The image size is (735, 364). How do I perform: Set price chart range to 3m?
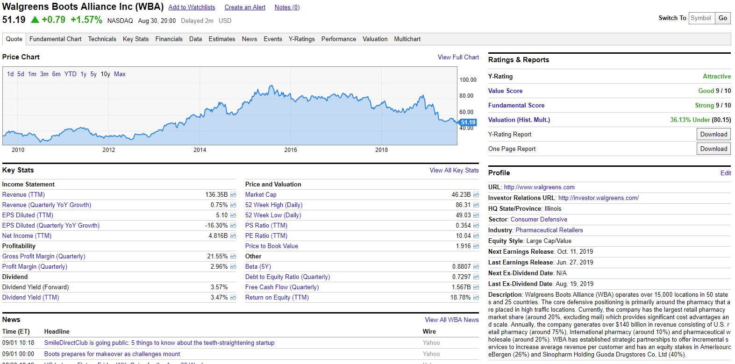point(44,74)
